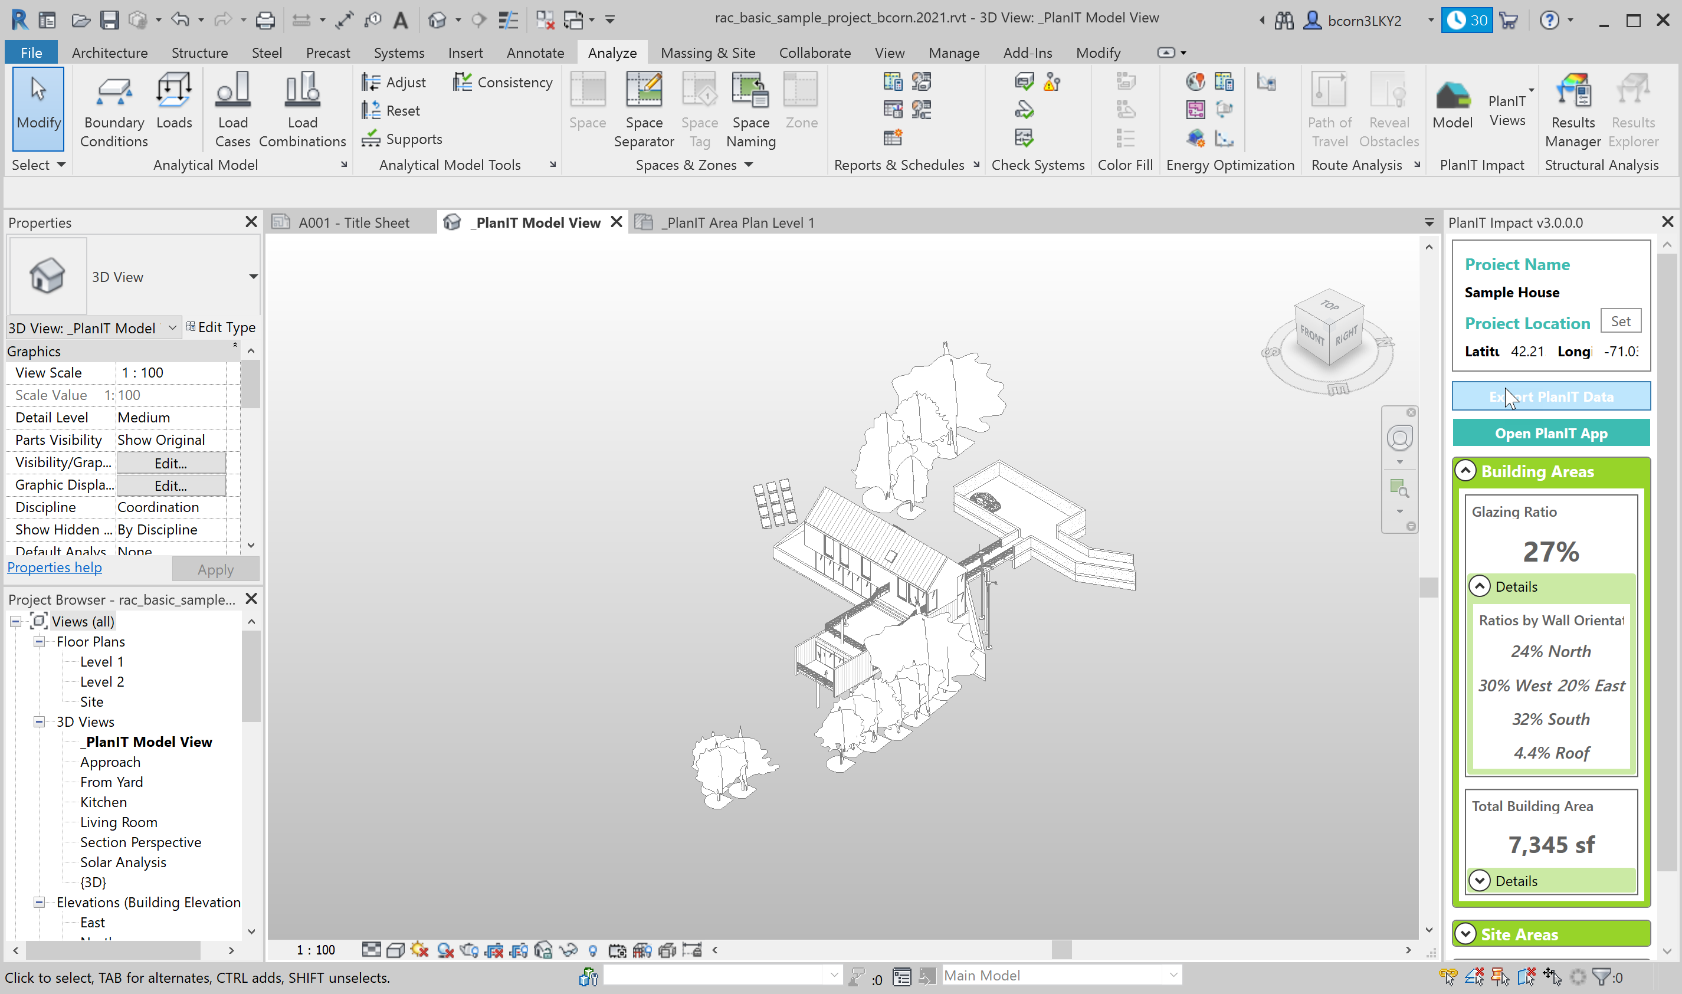This screenshot has height=994, width=1682.
Task: Switch to the Architecture ribbon tab
Action: coord(109,53)
